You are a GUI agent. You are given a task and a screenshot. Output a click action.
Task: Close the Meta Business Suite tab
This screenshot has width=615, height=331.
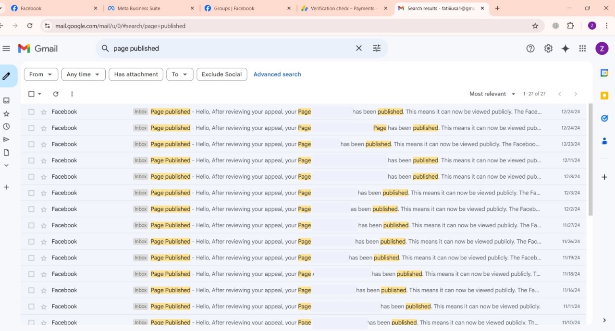[x=192, y=8]
